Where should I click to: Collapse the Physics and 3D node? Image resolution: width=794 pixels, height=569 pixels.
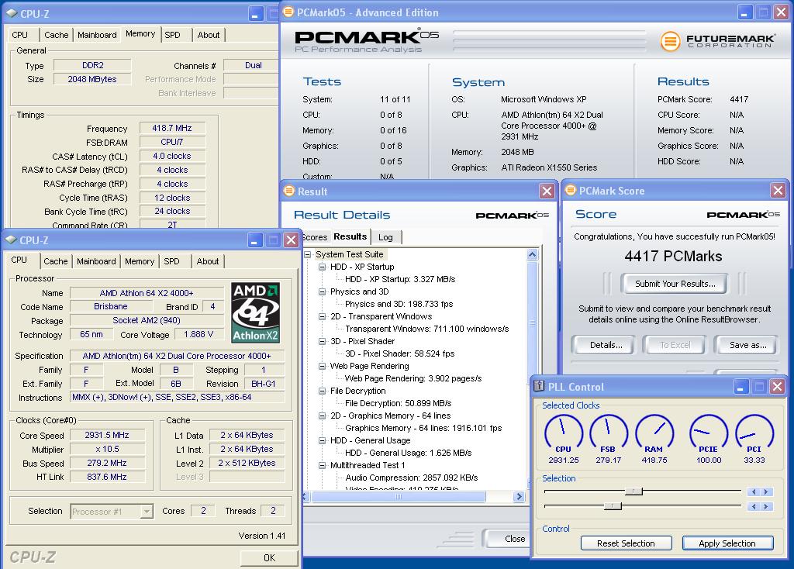(x=322, y=291)
